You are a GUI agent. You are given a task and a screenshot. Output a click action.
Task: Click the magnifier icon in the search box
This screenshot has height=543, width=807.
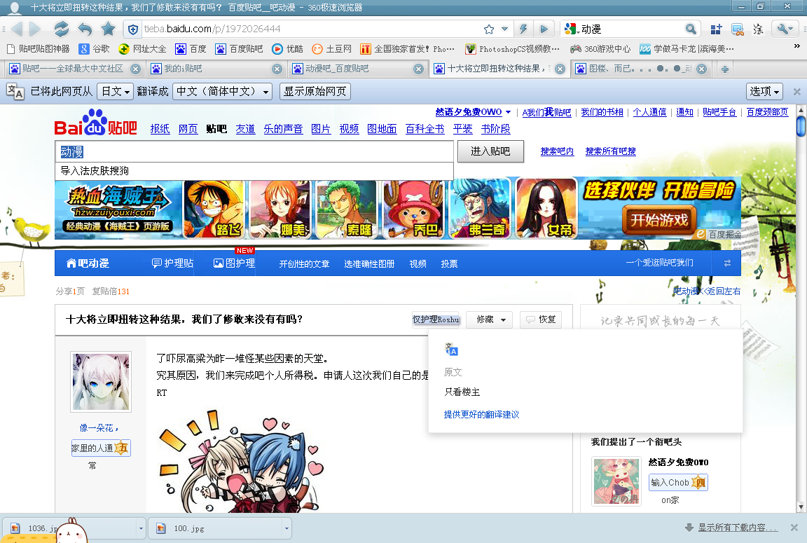click(691, 29)
